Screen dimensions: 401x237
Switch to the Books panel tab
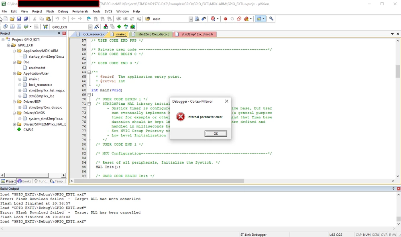(24, 181)
